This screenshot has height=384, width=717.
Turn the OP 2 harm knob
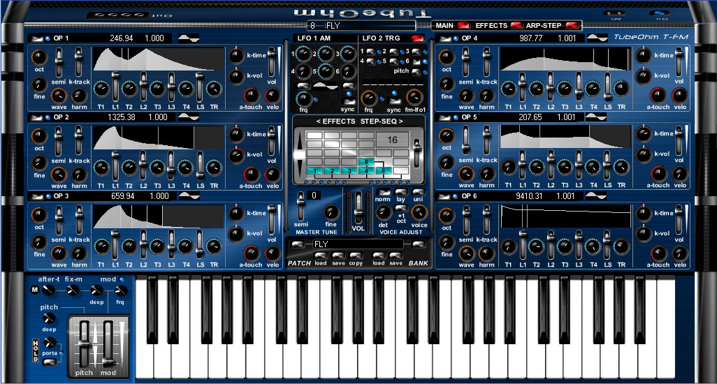(79, 175)
